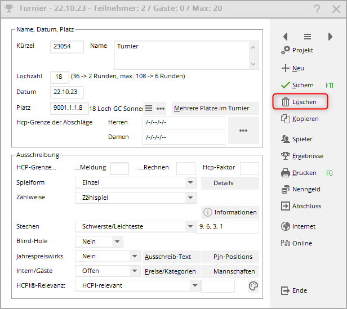Click the Spieler people icon

coord(285,139)
